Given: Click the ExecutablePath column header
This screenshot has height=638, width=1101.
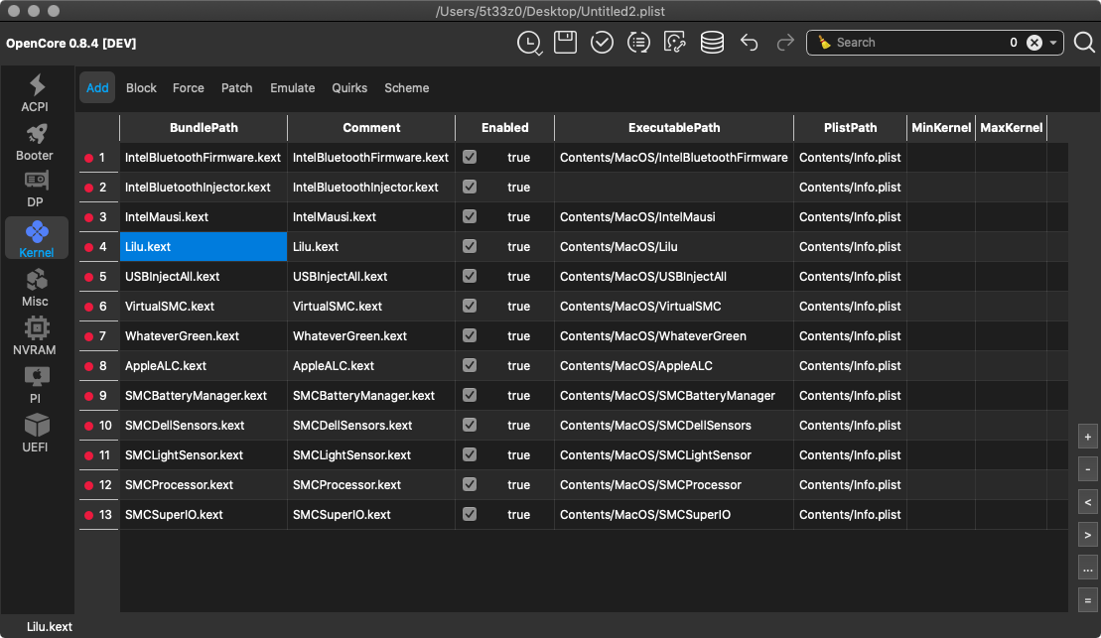Looking at the screenshot, I should [674, 128].
